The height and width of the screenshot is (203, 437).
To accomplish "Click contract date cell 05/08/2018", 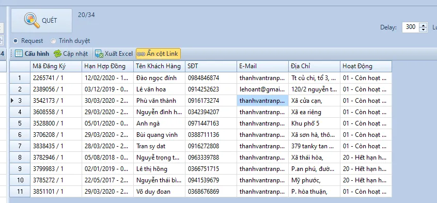I will tap(108, 158).
